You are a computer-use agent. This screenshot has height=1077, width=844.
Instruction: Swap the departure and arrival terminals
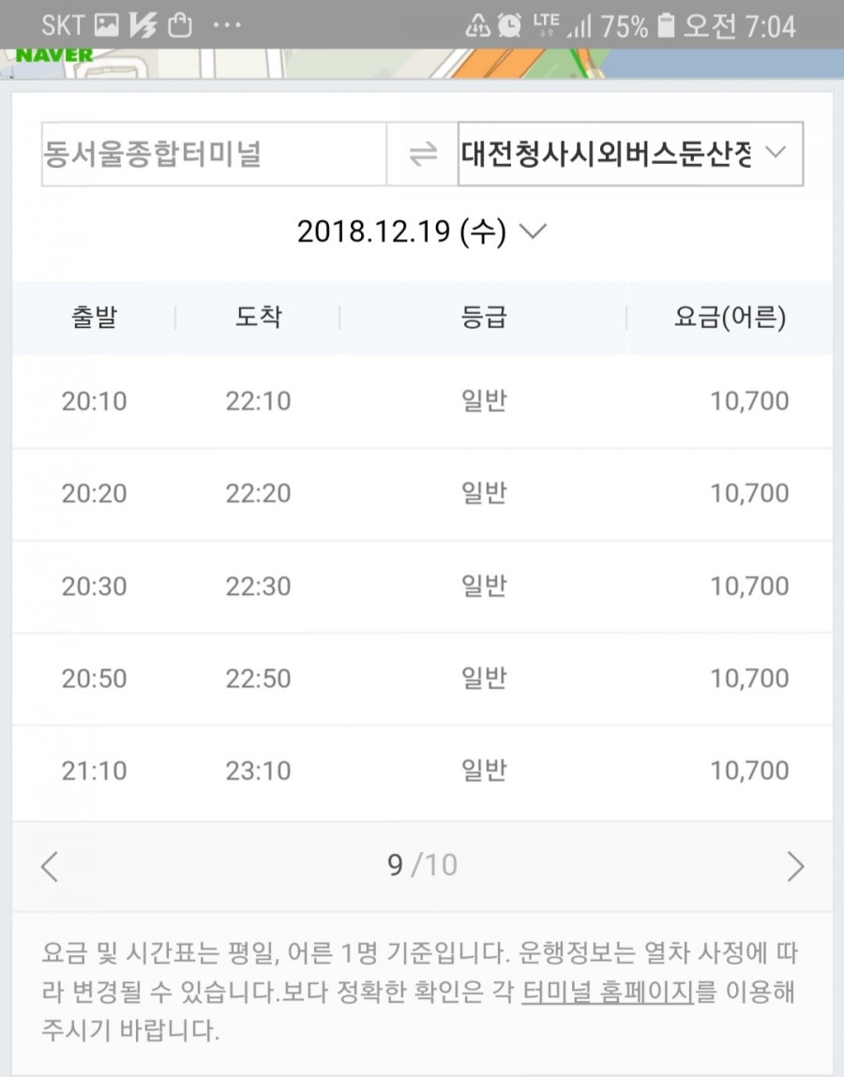[x=423, y=154]
